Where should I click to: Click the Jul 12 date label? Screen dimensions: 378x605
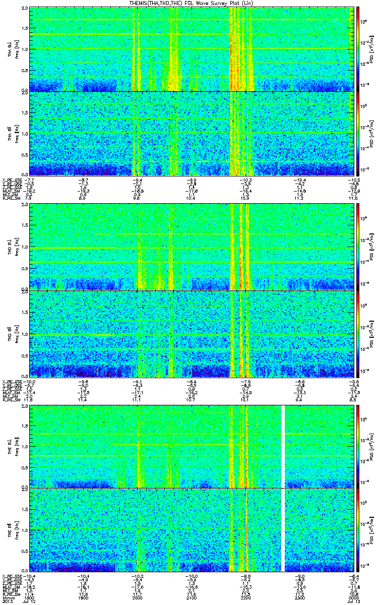click(30, 602)
